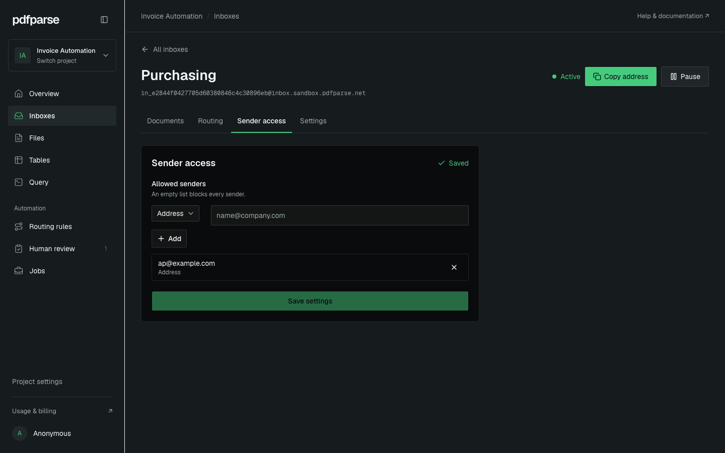The image size is (725, 453).
Task: Pause the Purchasing inbox
Action: (x=685, y=77)
